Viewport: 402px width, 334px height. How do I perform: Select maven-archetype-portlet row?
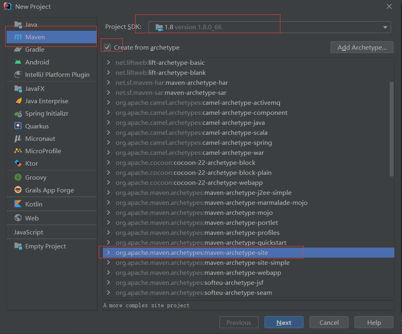[248, 222]
